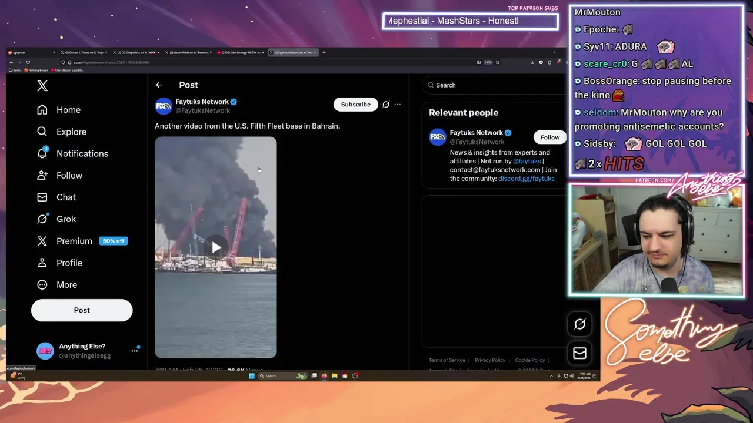Open the floating messages envelope button
Screen dimensions: 753x423
tap(579, 352)
